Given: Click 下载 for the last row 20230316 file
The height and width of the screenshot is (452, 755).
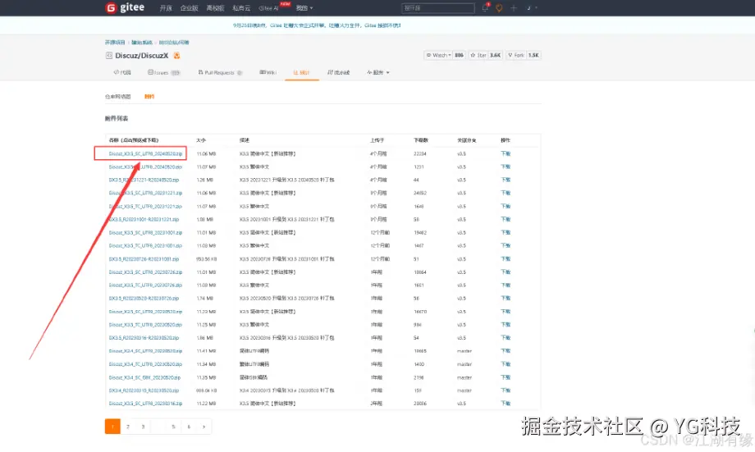Looking at the screenshot, I should click(x=506, y=404).
